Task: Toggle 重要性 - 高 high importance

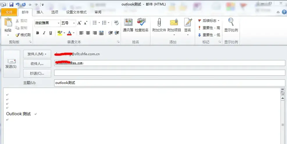Action: (x=209, y=28)
